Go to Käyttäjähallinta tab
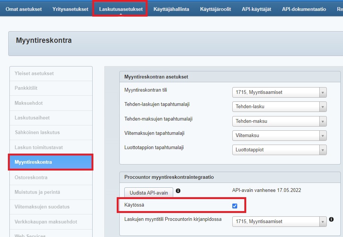This screenshot has height=237, width=343. [x=171, y=9]
